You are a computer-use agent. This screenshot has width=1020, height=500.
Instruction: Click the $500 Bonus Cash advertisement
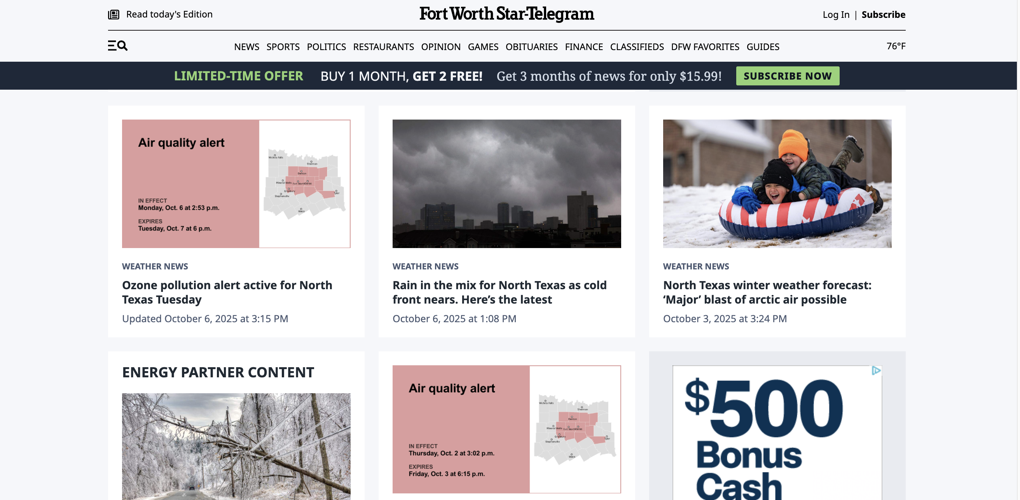pos(777,432)
